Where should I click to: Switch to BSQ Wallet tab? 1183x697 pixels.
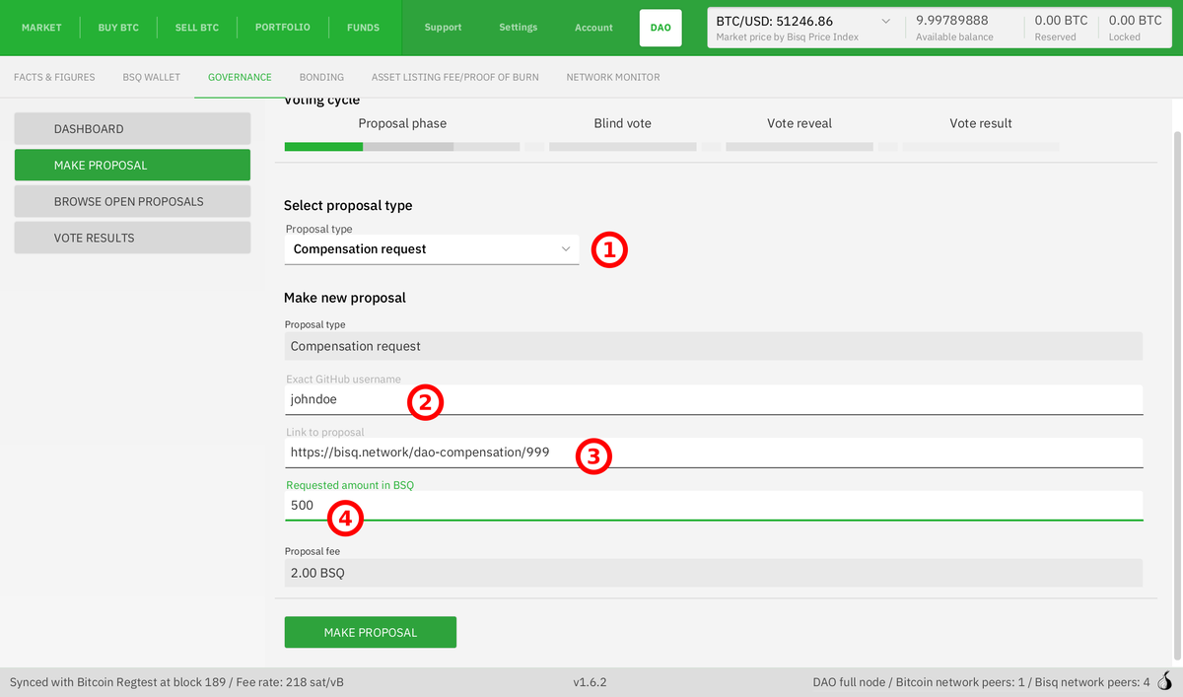[x=151, y=77]
